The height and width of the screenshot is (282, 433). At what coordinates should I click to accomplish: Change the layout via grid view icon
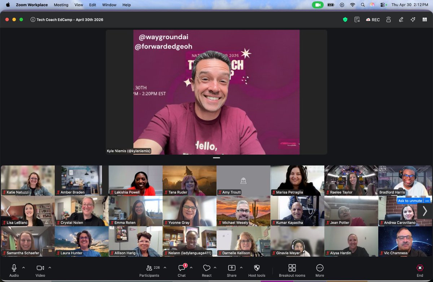tap(425, 20)
